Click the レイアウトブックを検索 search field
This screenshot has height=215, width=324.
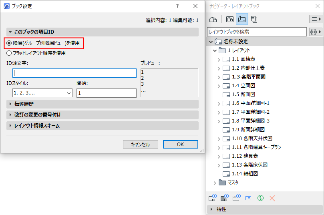pos(257,32)
